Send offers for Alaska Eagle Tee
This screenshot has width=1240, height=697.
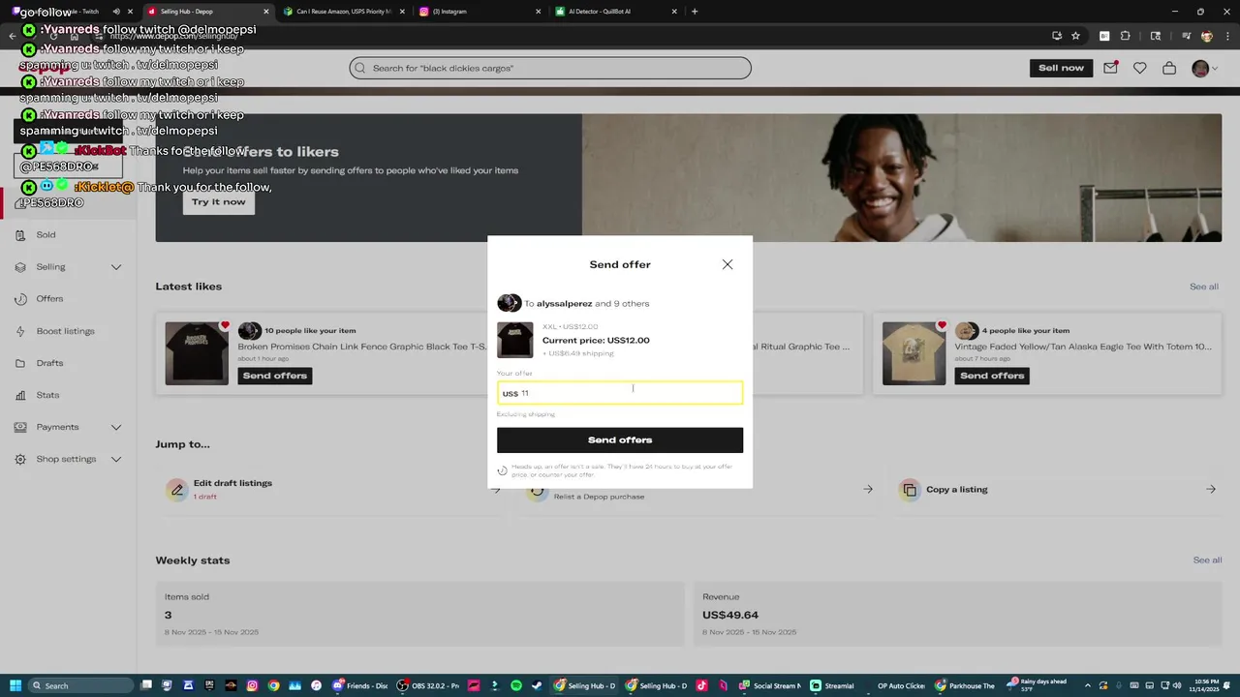(x=992, y=376)
